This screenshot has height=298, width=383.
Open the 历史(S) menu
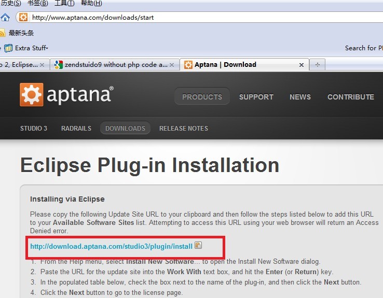click(10, 3)
